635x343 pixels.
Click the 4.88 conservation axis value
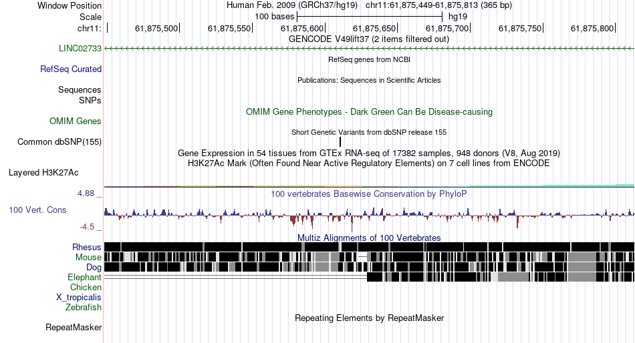[86, 194]
